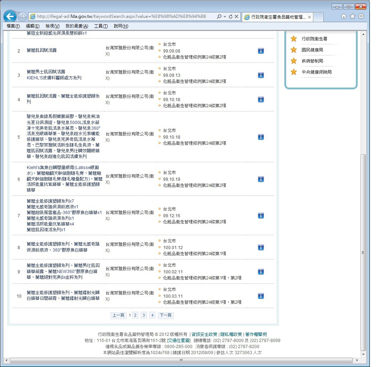Click info icon for row 7 dated 99.12.16
377x367 pixels.
[x=261, y=216]
